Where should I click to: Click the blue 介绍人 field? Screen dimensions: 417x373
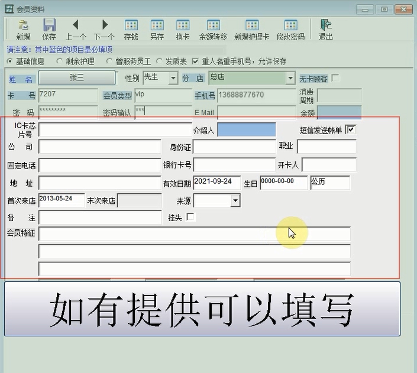[x=247, y=129]
